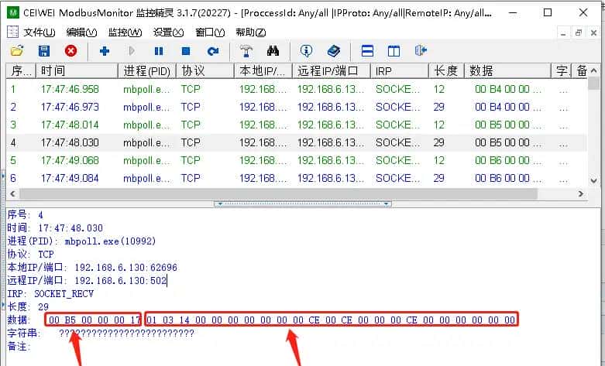Open the 设置(X) menu

coord(168,32)
